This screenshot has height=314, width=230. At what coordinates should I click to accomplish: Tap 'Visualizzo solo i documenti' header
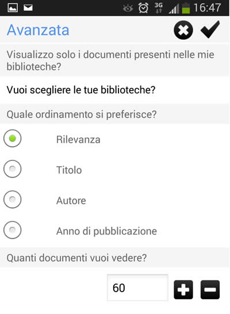point(114,60)
